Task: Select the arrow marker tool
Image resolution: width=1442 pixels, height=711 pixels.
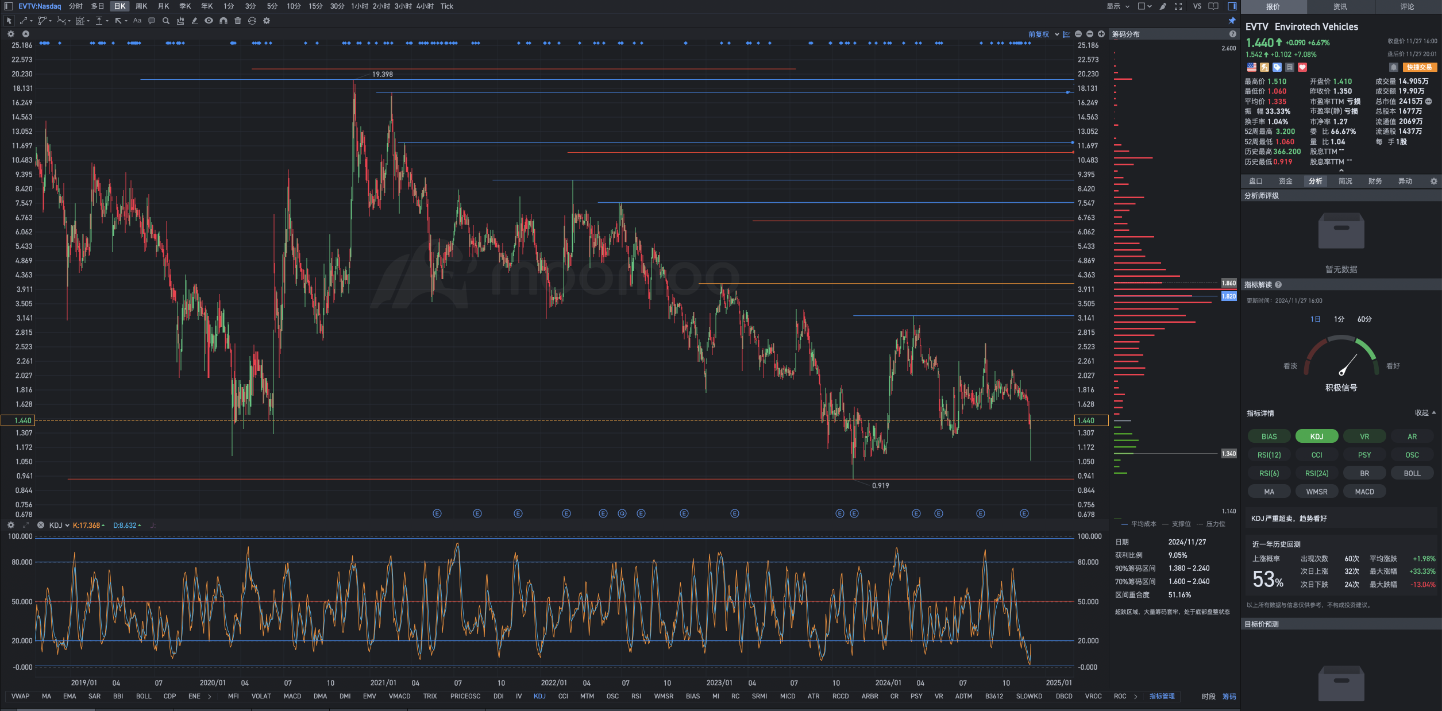Action: click(118, 21)
